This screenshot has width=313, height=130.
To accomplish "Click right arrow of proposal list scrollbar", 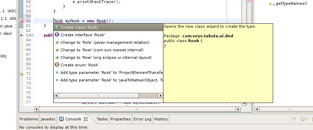I will [x=160, y=96].
